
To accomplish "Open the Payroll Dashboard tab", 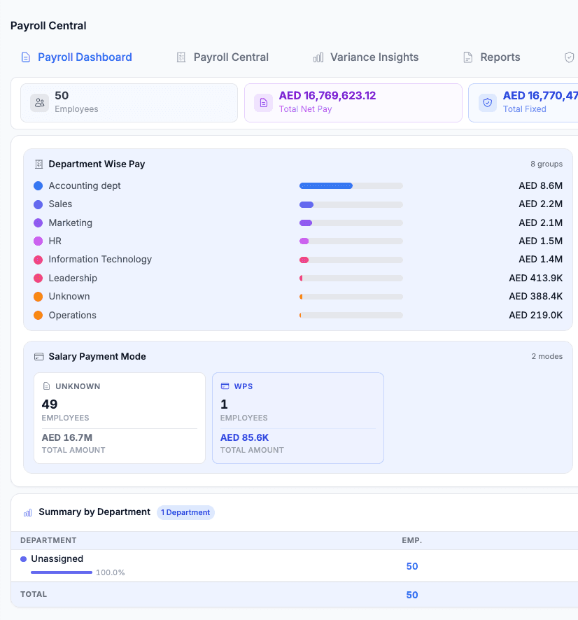I will (x=76, y=57).
